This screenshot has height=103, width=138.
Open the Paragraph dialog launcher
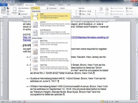click(96, 17)
